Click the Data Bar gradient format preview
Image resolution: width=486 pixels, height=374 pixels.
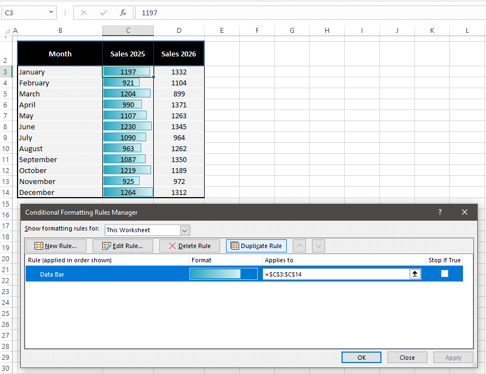click(x=223, y=274)
